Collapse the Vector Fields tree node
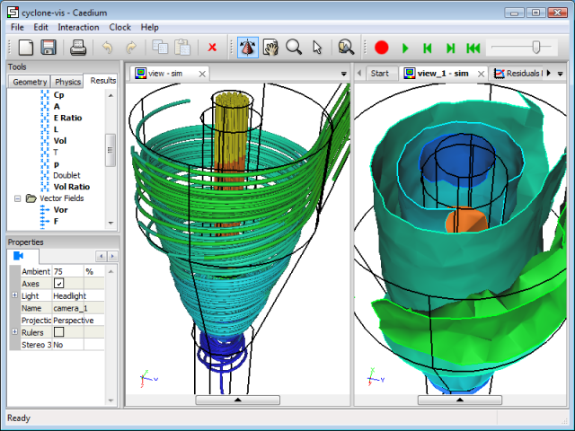 17,198
